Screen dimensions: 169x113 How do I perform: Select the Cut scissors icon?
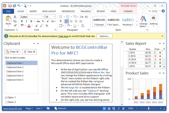point(15,17)
